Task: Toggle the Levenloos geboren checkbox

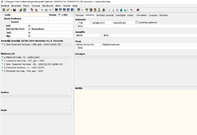Action: tap(137, 22)
